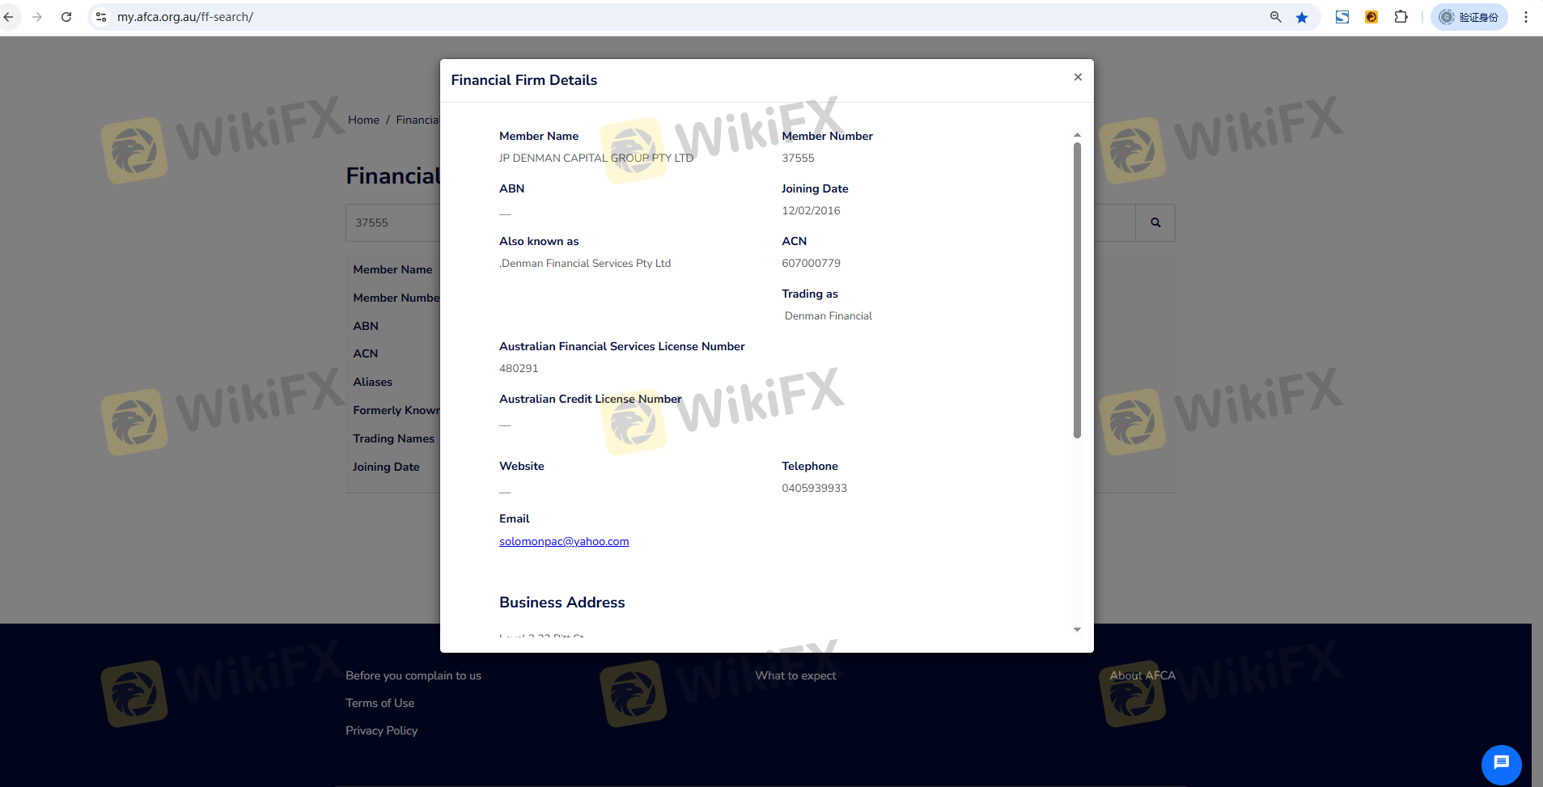Open the blue chat widget
Image resolution: width=1543 pixels, height=787 pixels.
[x=1501, y=764]
